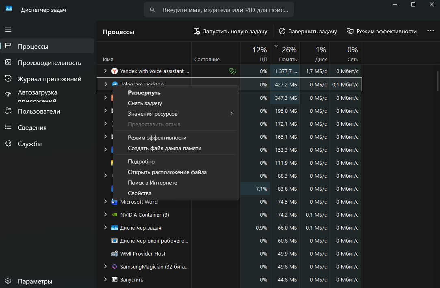
Task: Expand the SamsungMagician process group
Action: (x=106, y=267)
